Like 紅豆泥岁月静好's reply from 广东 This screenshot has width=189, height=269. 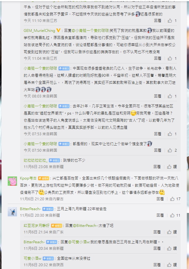(172, 232)
